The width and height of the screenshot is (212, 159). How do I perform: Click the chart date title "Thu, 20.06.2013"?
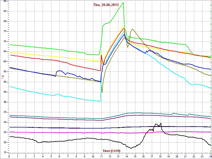coord(106,5)
